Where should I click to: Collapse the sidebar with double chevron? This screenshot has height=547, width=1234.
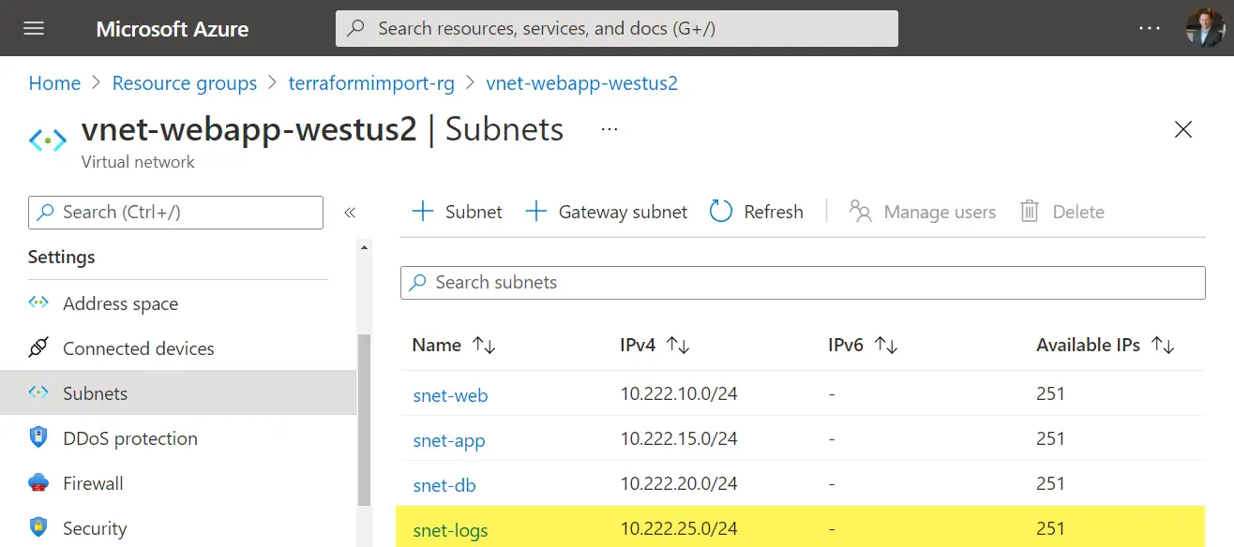pos(350,213)
